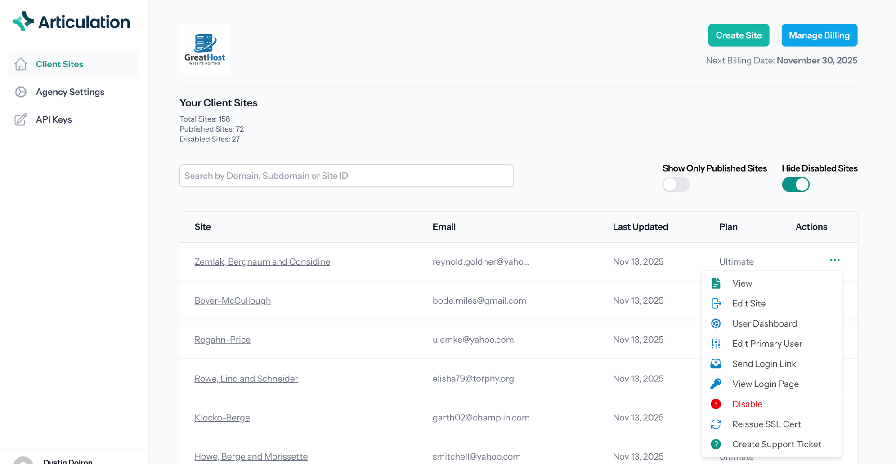Click the search by domain input field
Image resolution: width=896 pixels, height=464 pixels.
click(346, 176)
